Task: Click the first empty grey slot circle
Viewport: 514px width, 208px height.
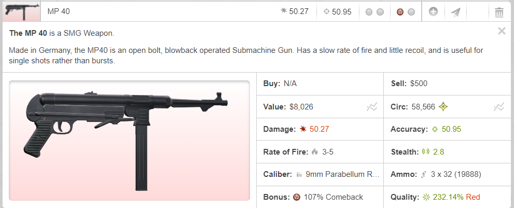Action: 369,12
